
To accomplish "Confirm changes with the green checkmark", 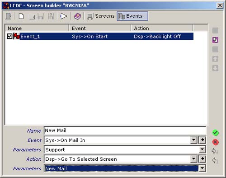I will click(216, 133).
